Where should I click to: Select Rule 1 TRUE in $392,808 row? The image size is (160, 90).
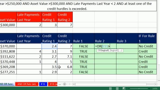pos(83,51)
